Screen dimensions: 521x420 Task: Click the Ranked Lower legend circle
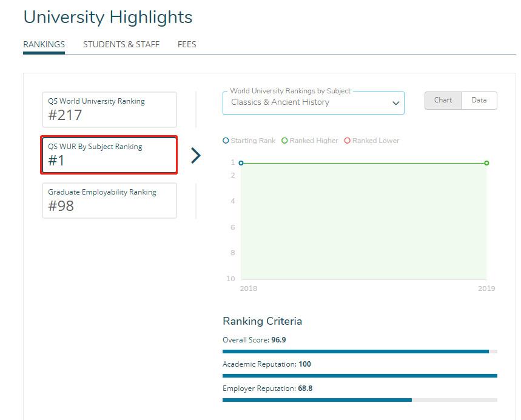tap(348, 141)
